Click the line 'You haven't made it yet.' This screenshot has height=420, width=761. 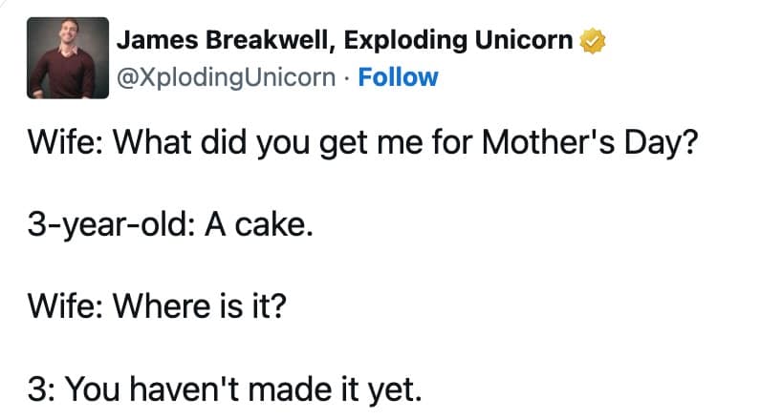click(244, 389)
